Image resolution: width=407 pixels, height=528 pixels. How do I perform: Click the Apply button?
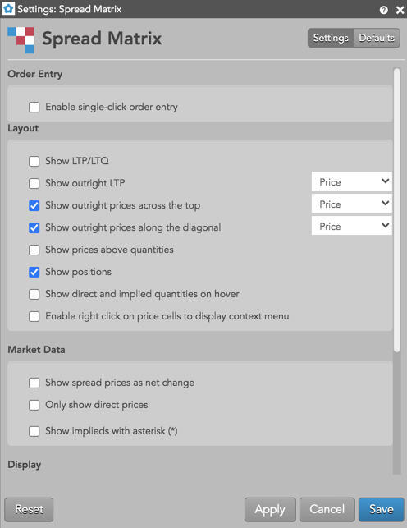[270, 509]
